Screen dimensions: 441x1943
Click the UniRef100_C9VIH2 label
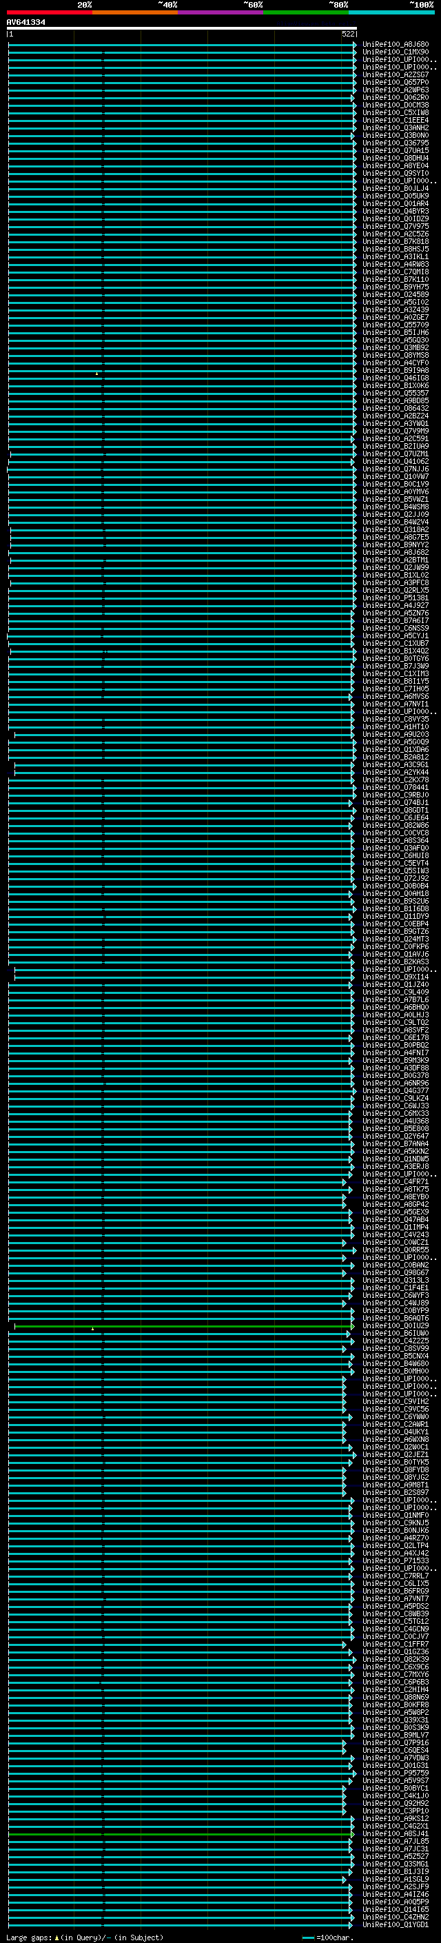click(396, 1401)
